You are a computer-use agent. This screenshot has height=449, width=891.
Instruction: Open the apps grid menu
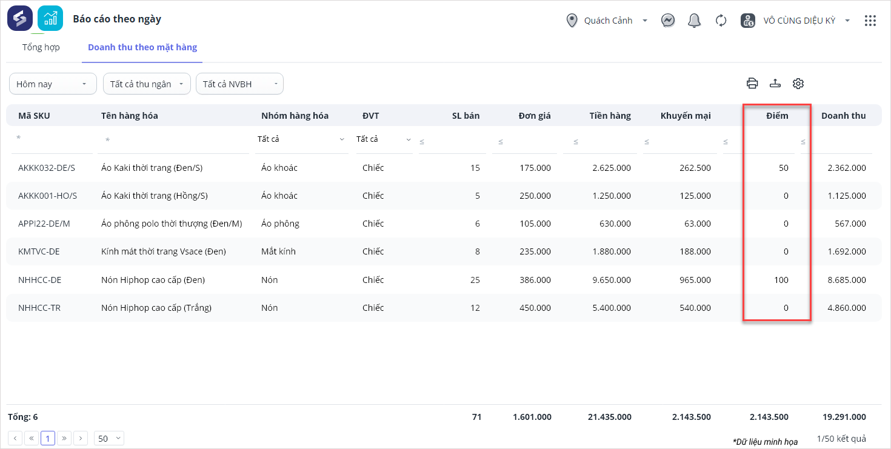coord(870,21)
